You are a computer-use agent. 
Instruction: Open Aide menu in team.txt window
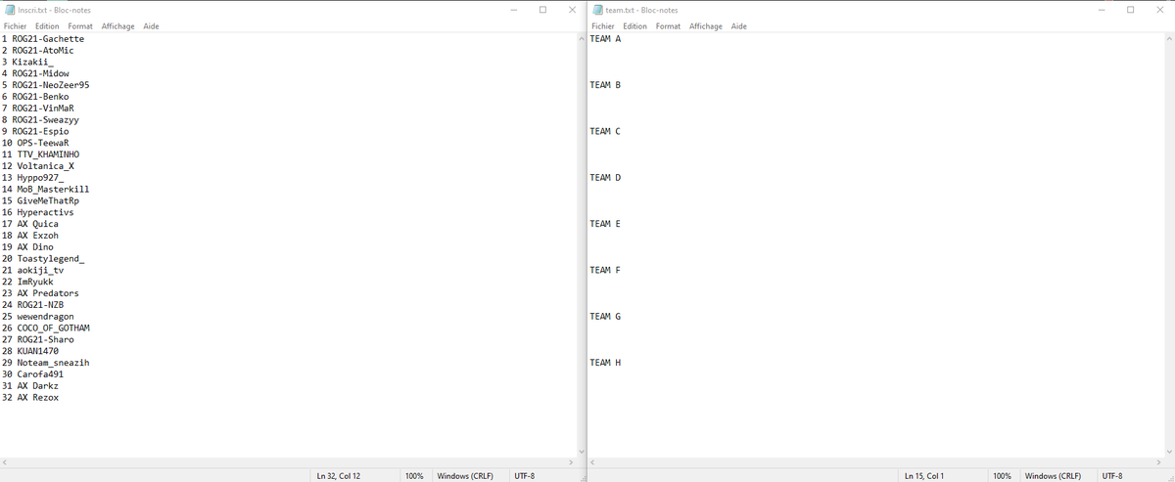pyautogui.click(x=739, y=26)
